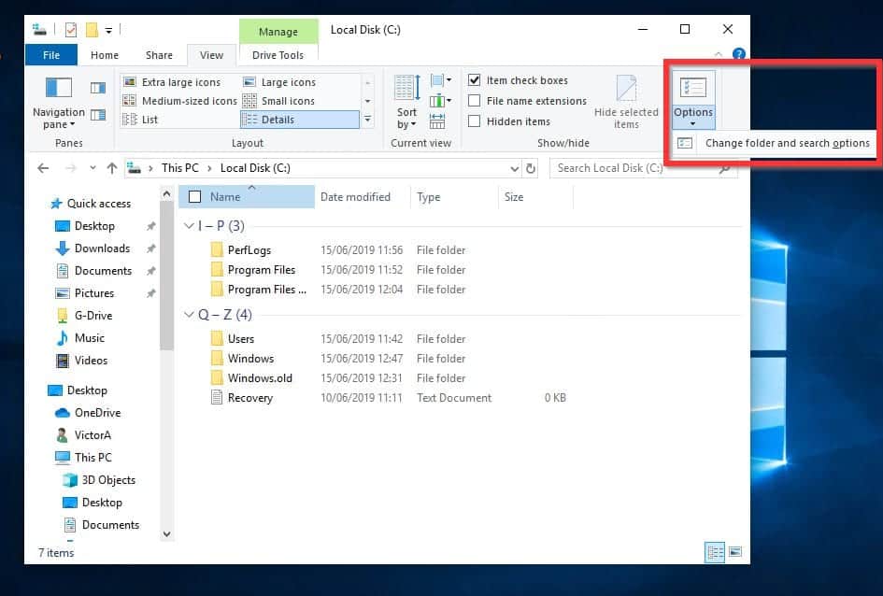Viewport: 883px width, 596px height.
Task: Enable Hidden items checkbox
Action: (474, 121)
